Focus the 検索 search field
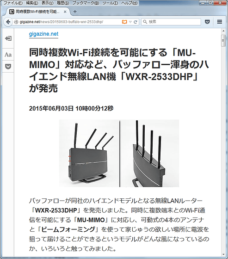 171,22
